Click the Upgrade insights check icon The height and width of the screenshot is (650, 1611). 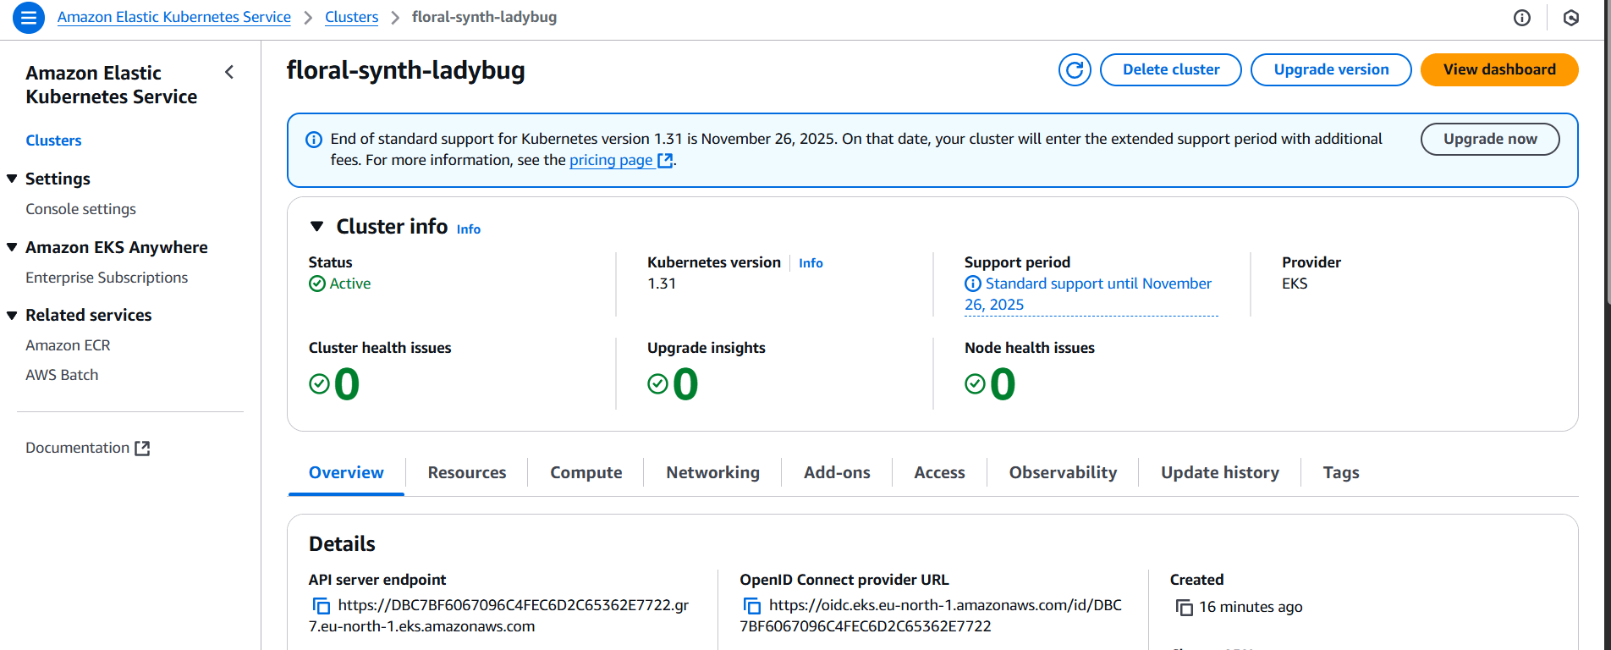[x=657, y=384]
